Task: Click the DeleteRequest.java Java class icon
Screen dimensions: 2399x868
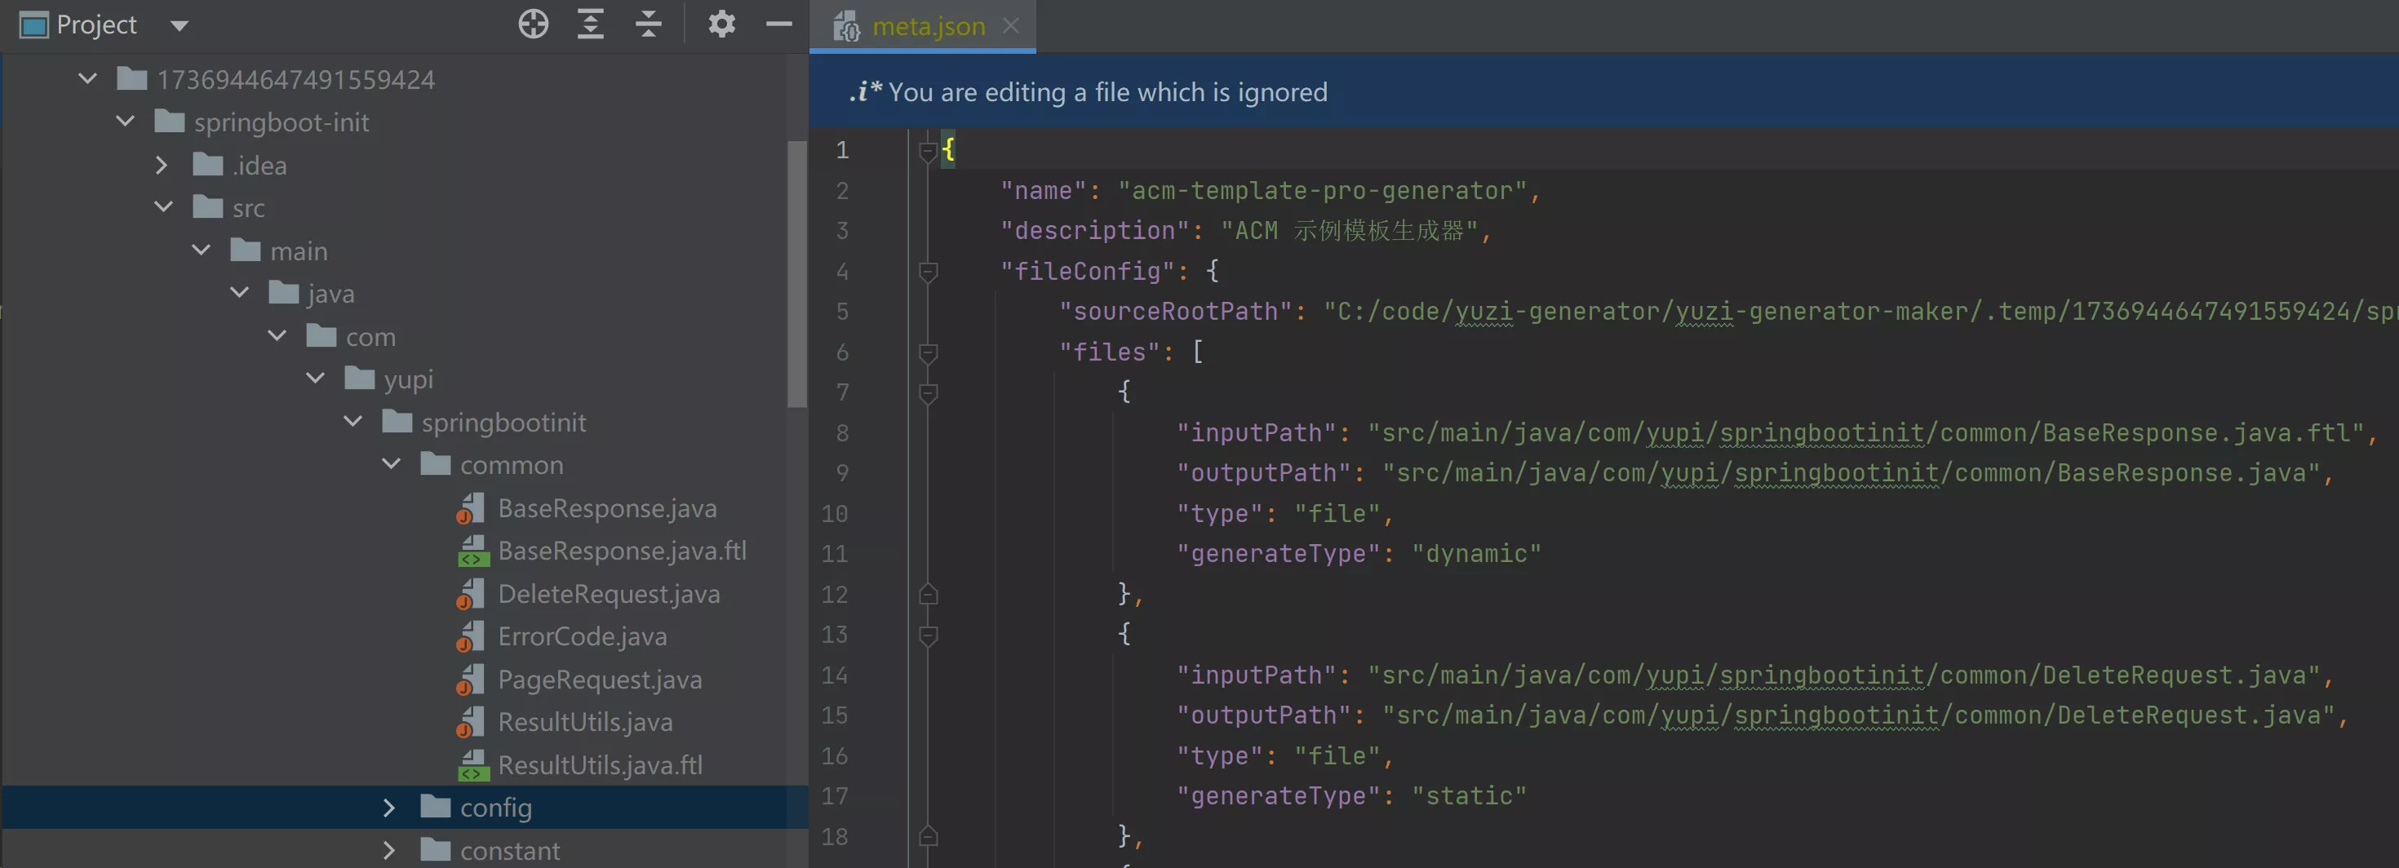Action: click(x=472, y=594)
